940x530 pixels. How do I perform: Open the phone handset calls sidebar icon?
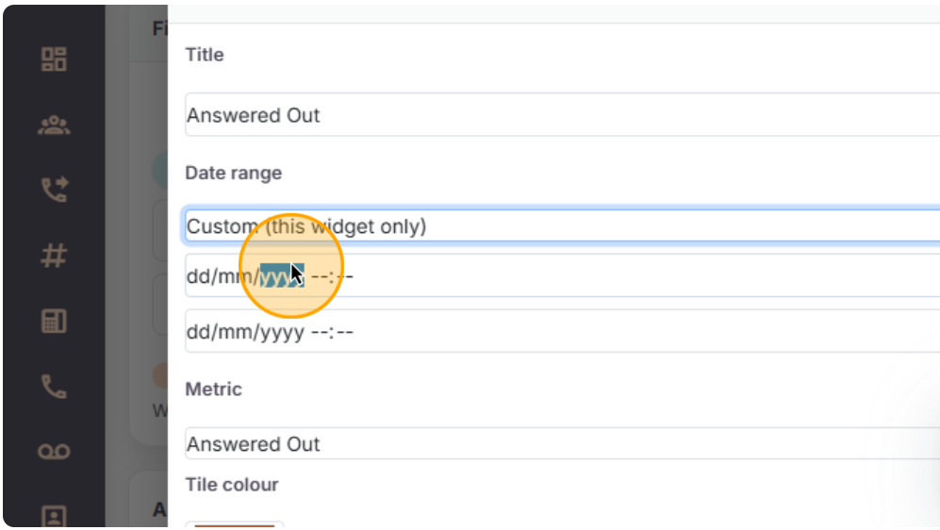pyautogui.click(x=54, y=387)
